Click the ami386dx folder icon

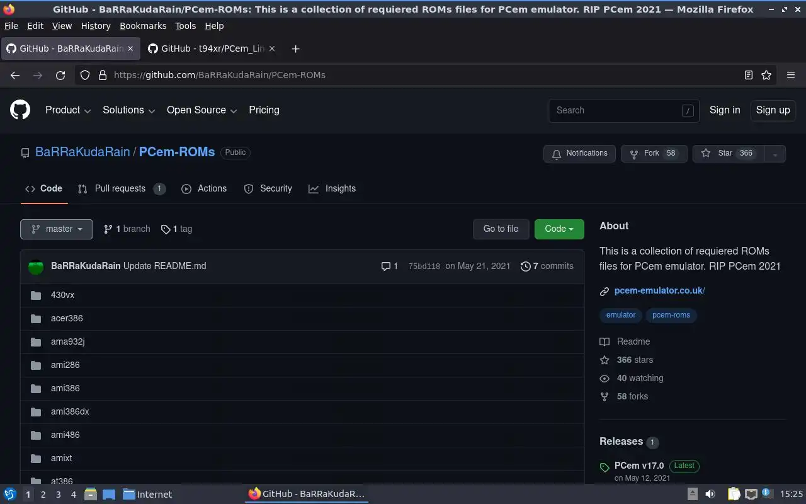pyautogui.click(x=36, y=412)
